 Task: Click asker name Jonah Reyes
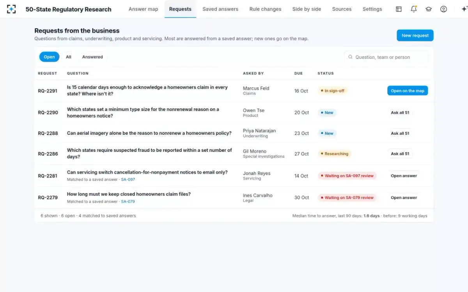coord(257,173)
